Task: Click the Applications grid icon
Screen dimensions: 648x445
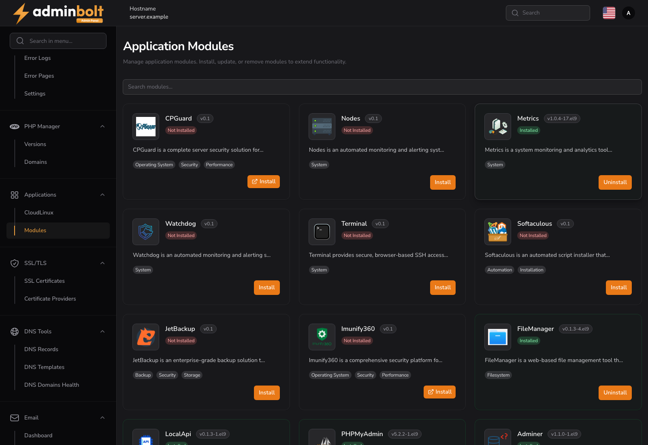Action: [15, 195]
